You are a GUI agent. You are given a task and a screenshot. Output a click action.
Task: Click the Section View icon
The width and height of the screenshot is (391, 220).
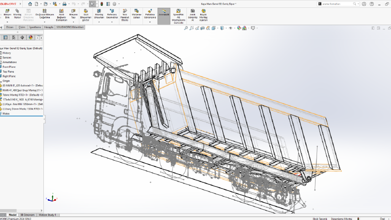coord(203,28)
